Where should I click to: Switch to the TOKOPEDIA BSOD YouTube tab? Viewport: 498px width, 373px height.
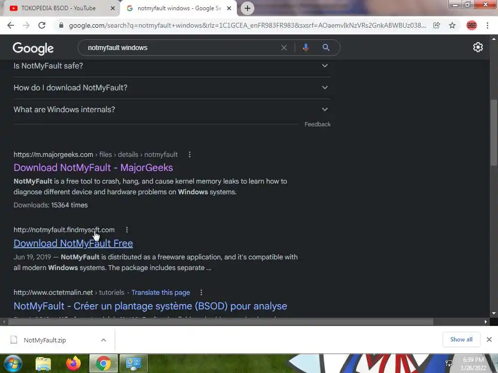[58, 8]
